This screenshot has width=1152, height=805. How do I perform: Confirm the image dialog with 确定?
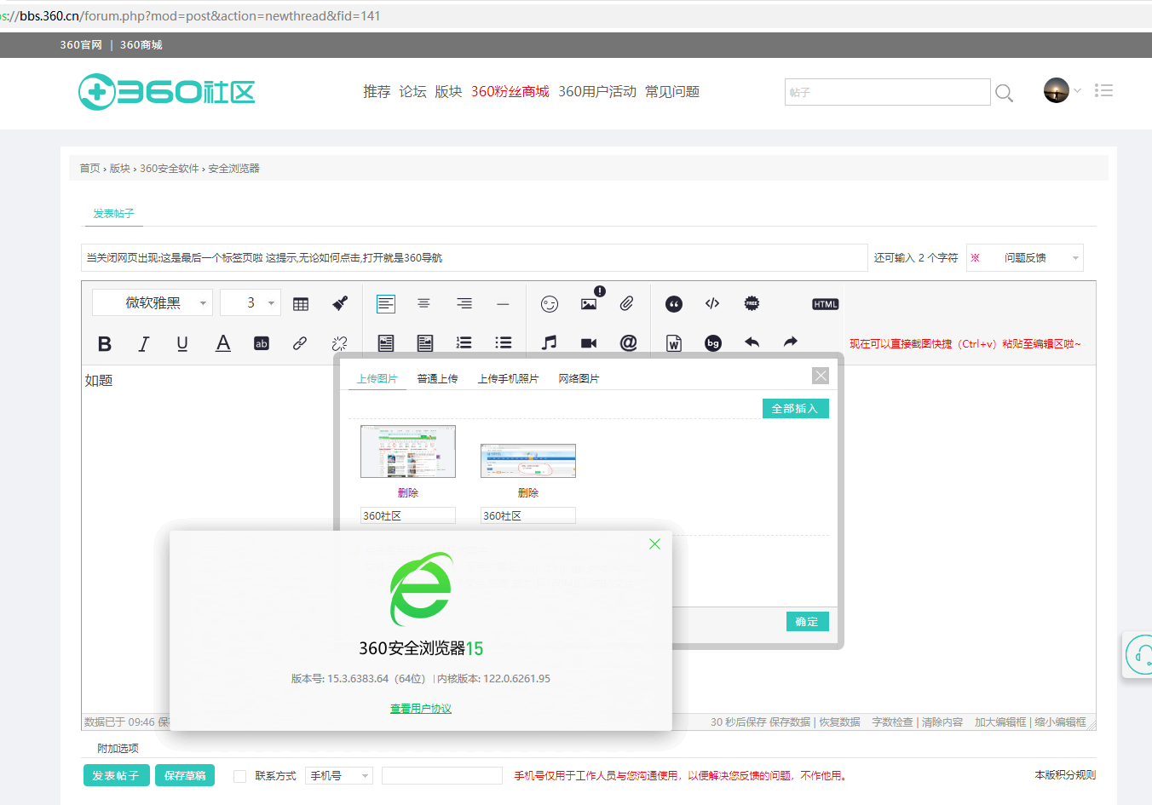coord(807,622)
